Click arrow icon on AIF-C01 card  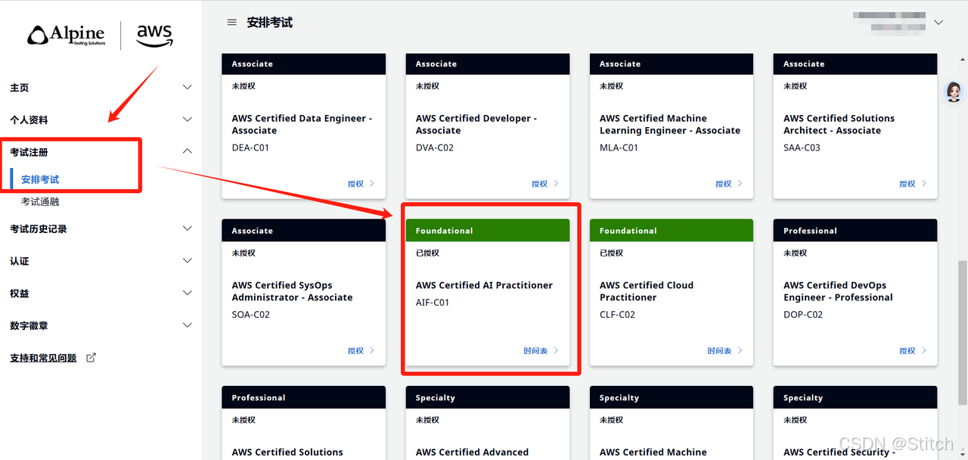[x=556, y=350]
